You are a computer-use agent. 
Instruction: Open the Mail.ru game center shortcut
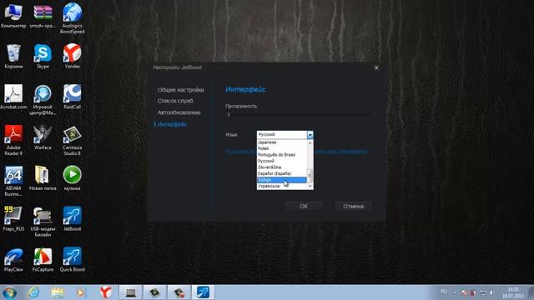(x=43, y=100)
